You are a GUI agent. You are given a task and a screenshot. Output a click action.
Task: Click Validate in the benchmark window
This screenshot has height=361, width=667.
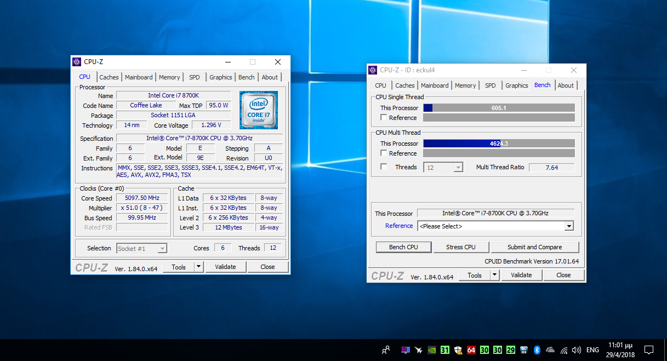[x=521, y=275]
